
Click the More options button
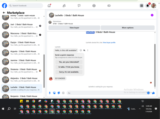(x=128, y=28)
